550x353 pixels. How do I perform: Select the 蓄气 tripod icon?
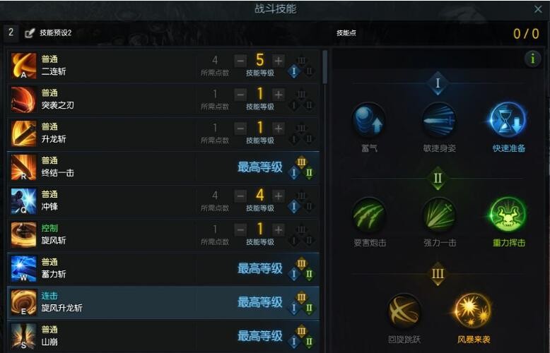368,120
